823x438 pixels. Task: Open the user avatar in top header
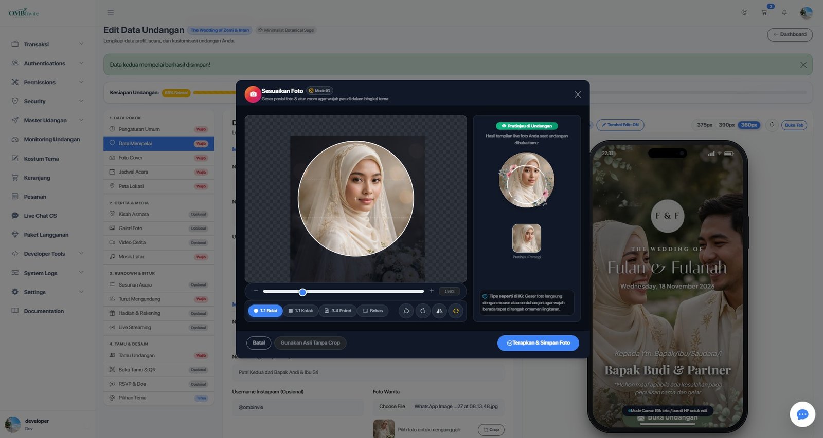point(806,13)
